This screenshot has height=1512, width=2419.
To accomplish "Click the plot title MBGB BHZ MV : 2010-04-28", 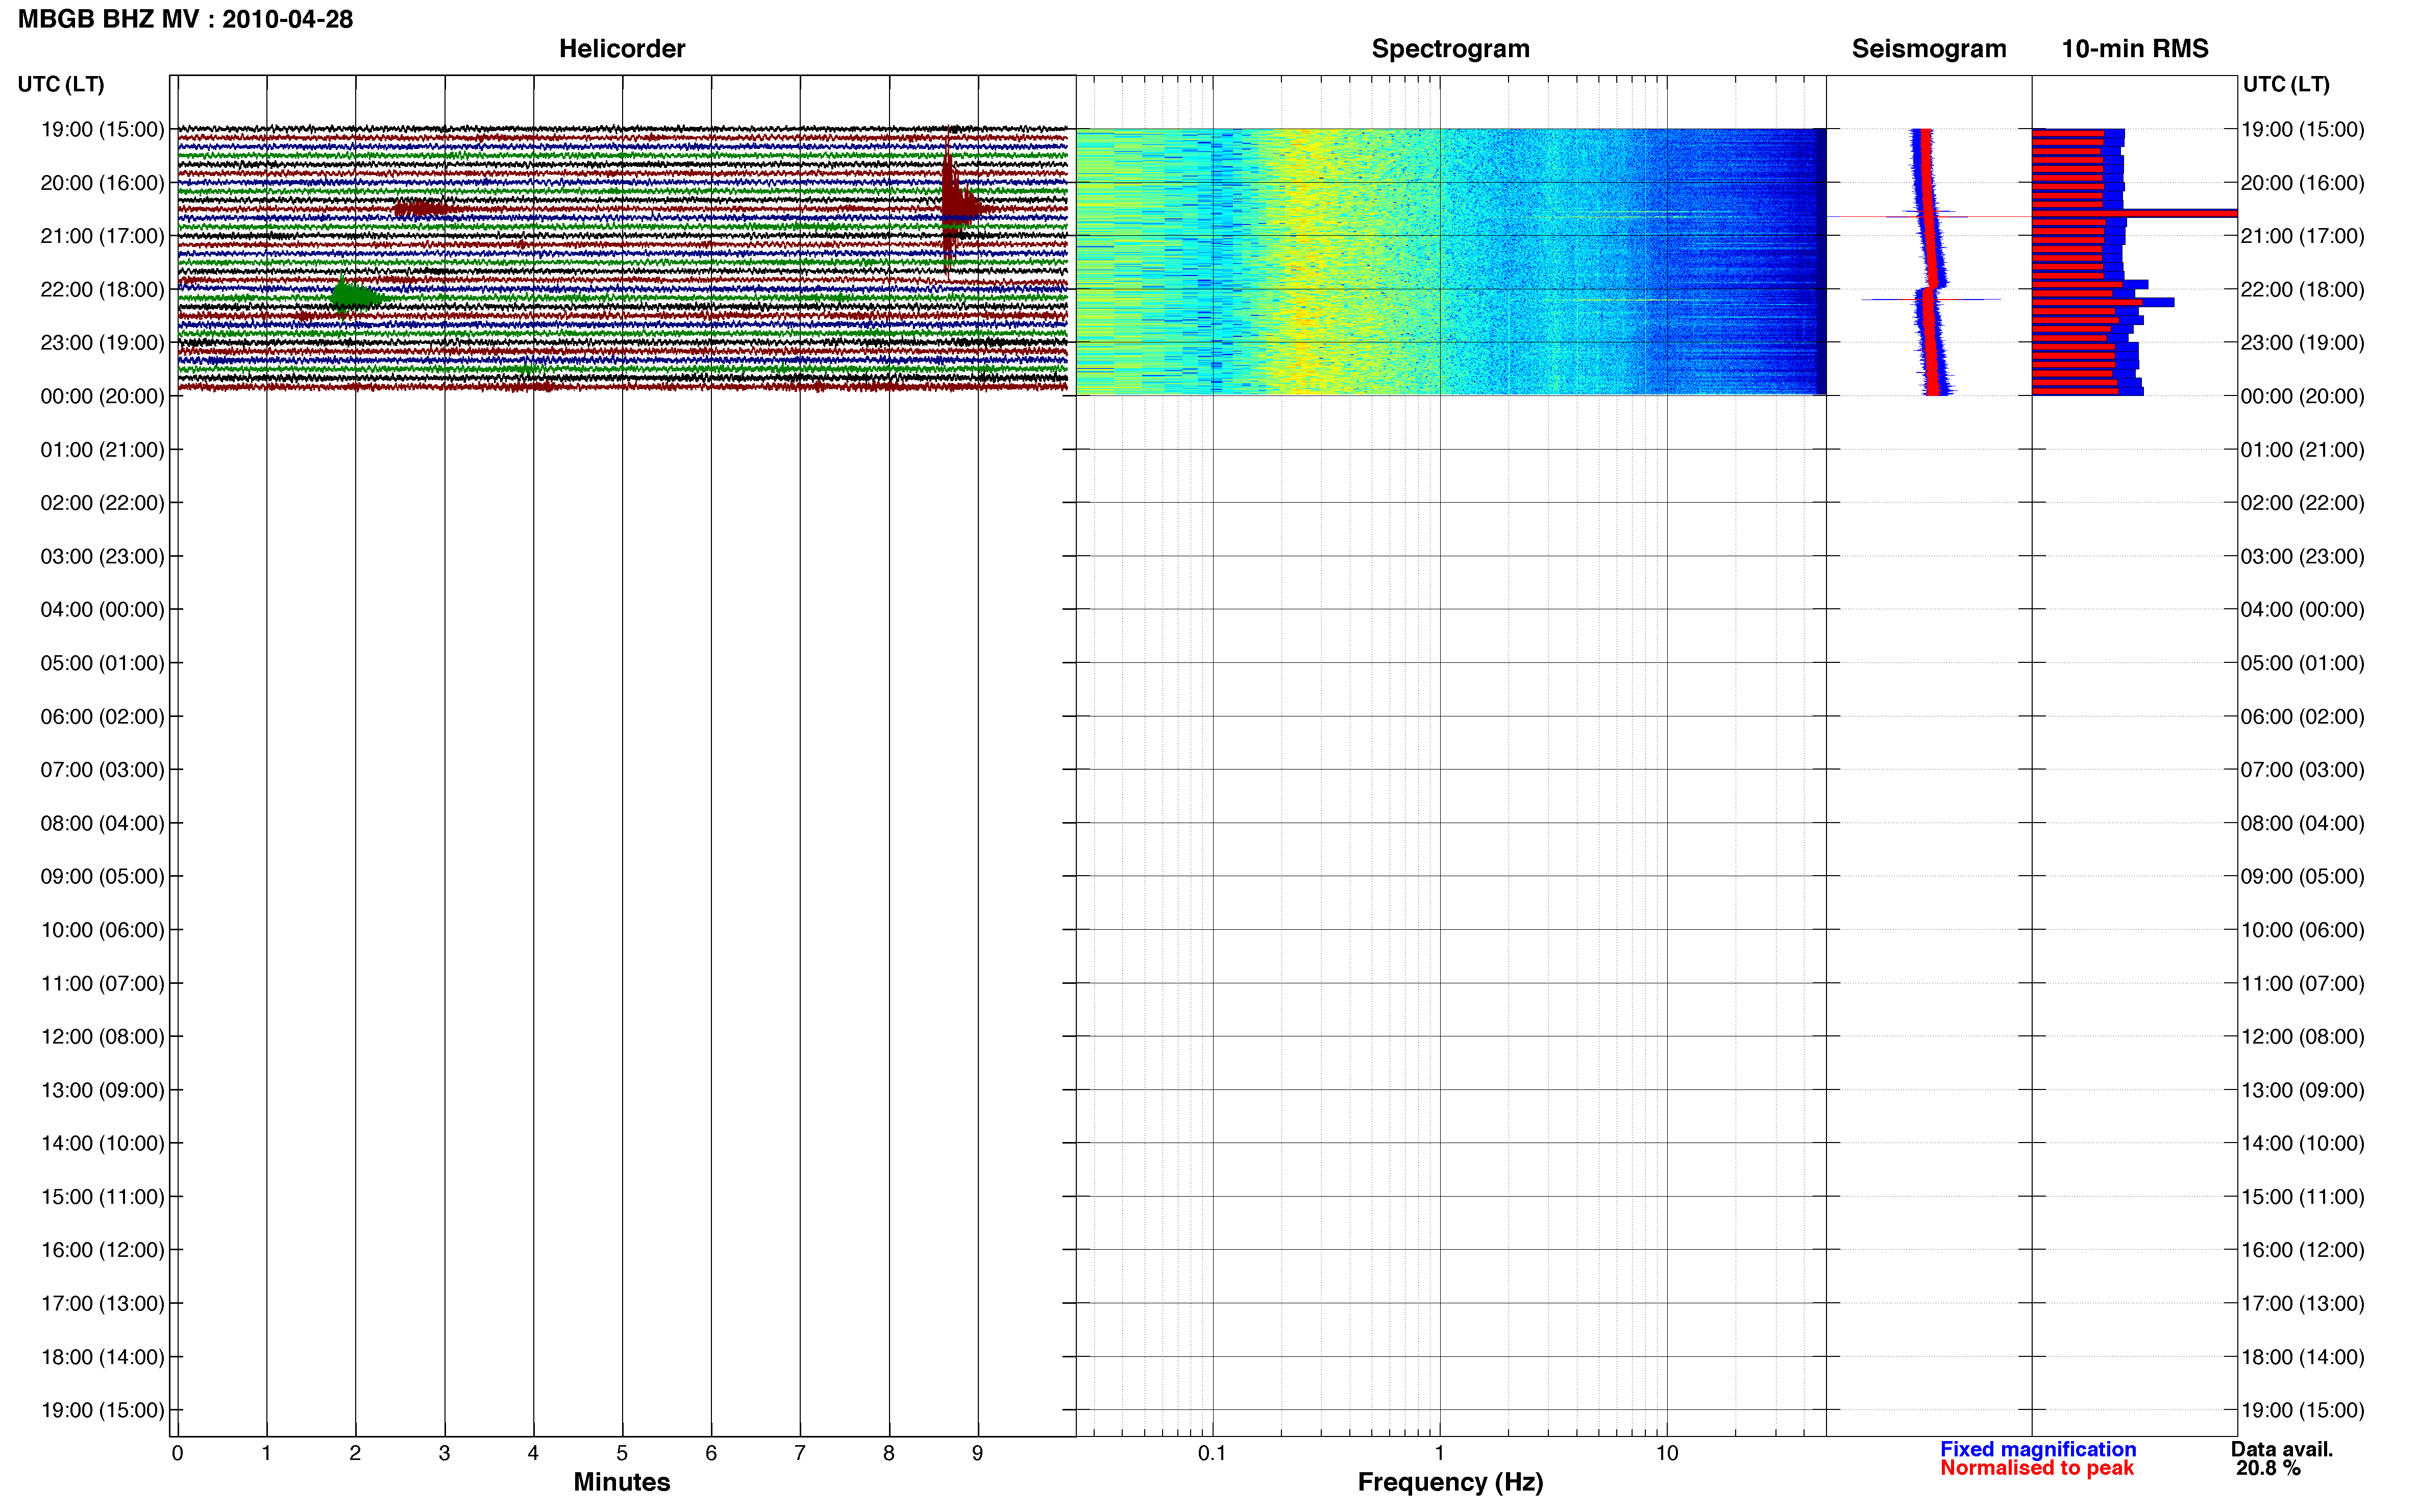I will 186,19.
